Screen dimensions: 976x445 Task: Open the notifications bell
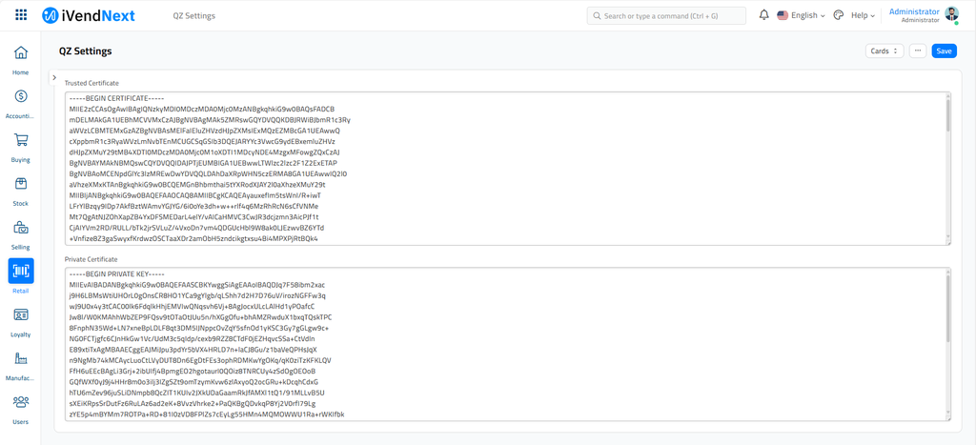pyautogui.click(x=763, y=15)
